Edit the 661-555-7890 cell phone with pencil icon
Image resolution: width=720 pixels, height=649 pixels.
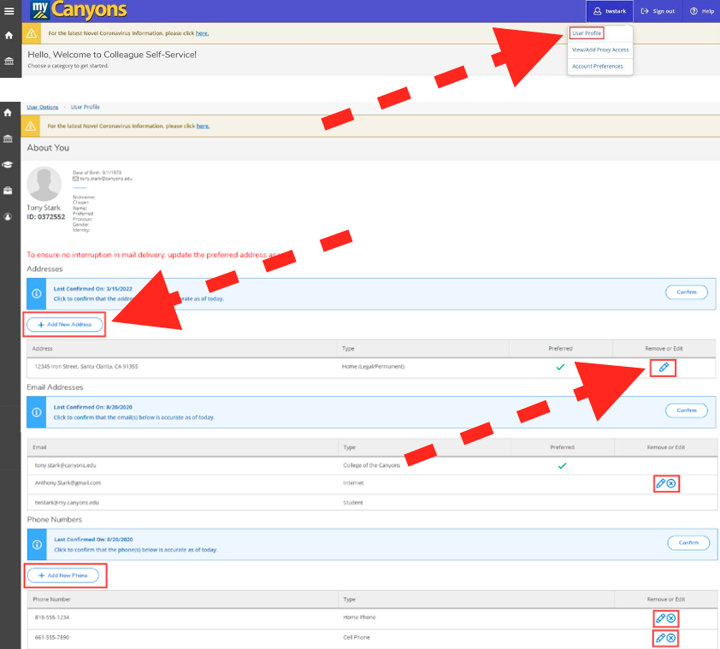[x=660, y=638]
